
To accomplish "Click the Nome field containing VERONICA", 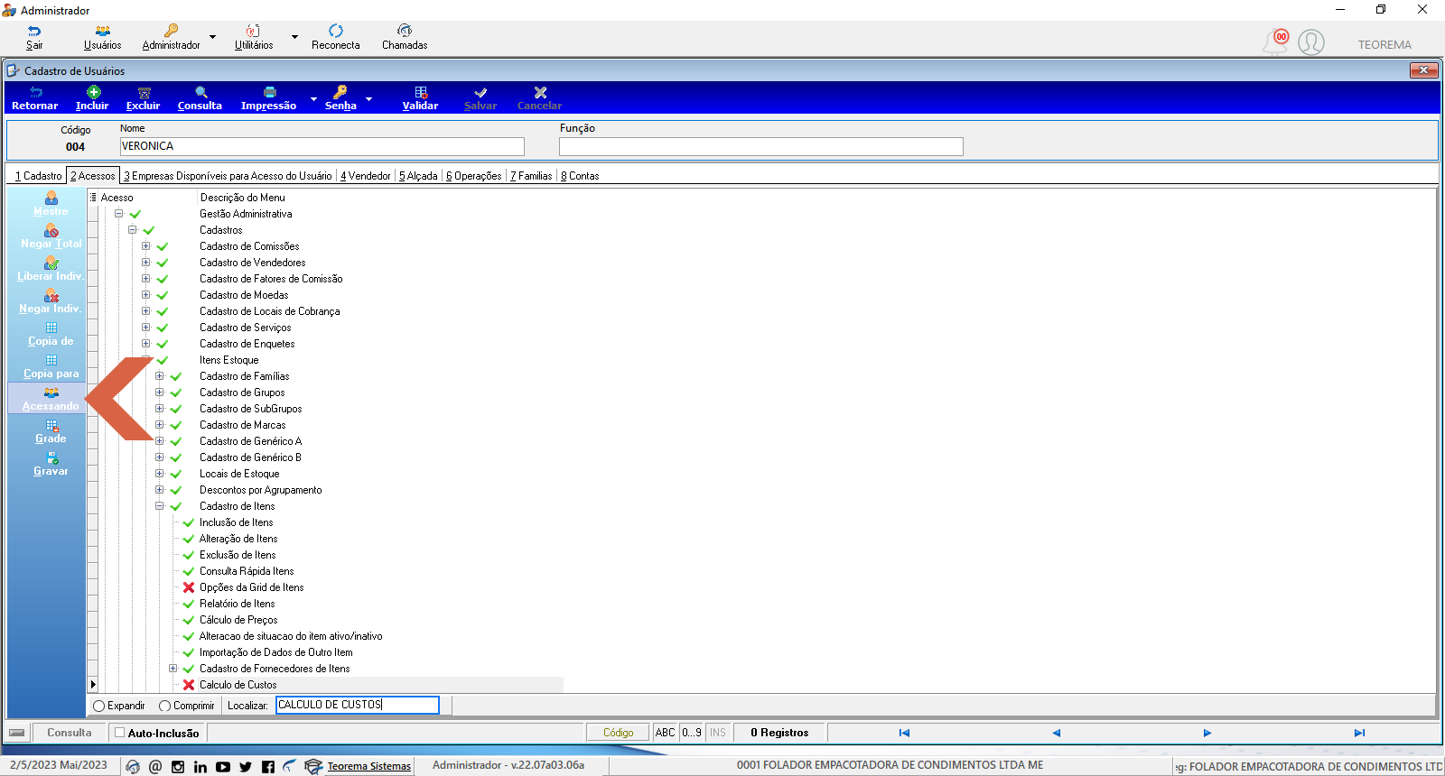I will click(322, 146).
